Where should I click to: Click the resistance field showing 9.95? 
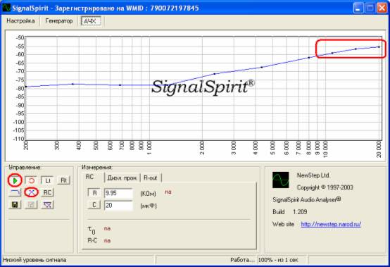(118, 193)
